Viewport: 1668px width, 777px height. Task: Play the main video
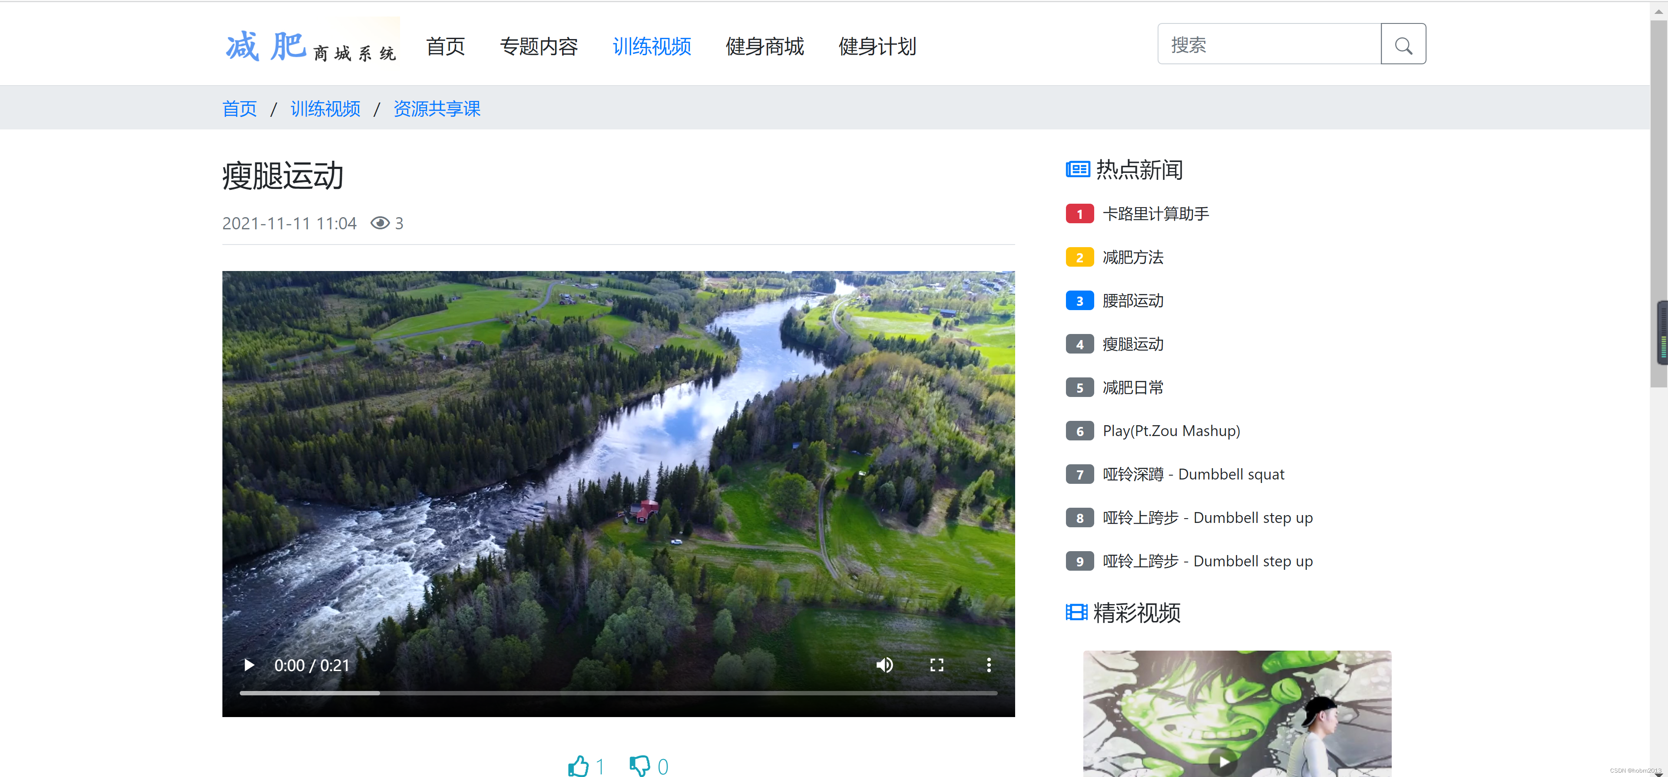(248, 665)
